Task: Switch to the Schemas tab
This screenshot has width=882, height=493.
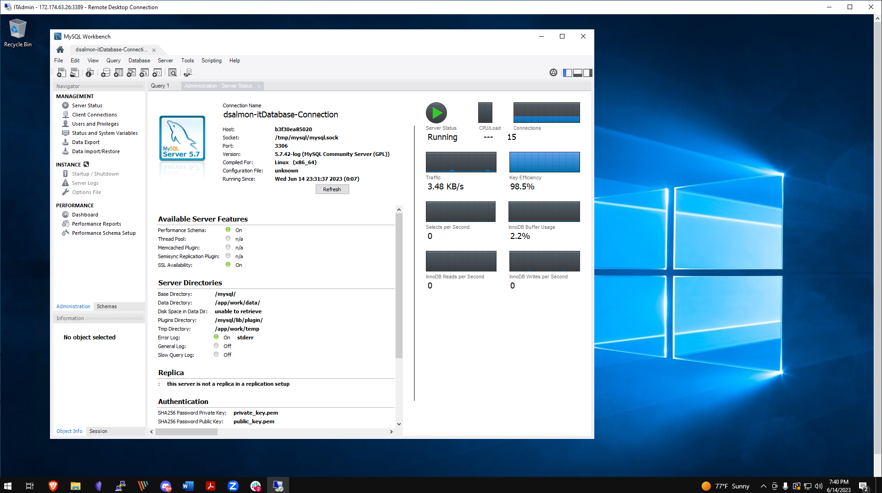Action: click(x=106, y=306)
